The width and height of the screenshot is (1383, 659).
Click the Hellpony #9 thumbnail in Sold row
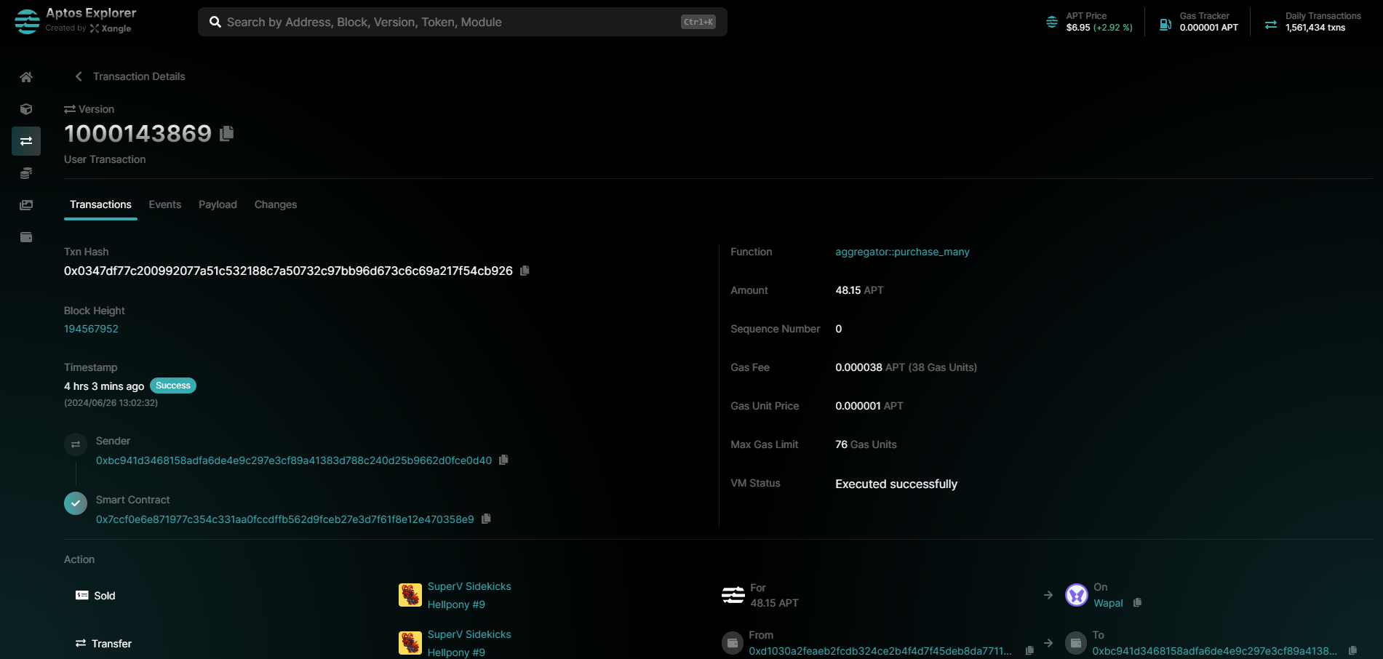410,595
